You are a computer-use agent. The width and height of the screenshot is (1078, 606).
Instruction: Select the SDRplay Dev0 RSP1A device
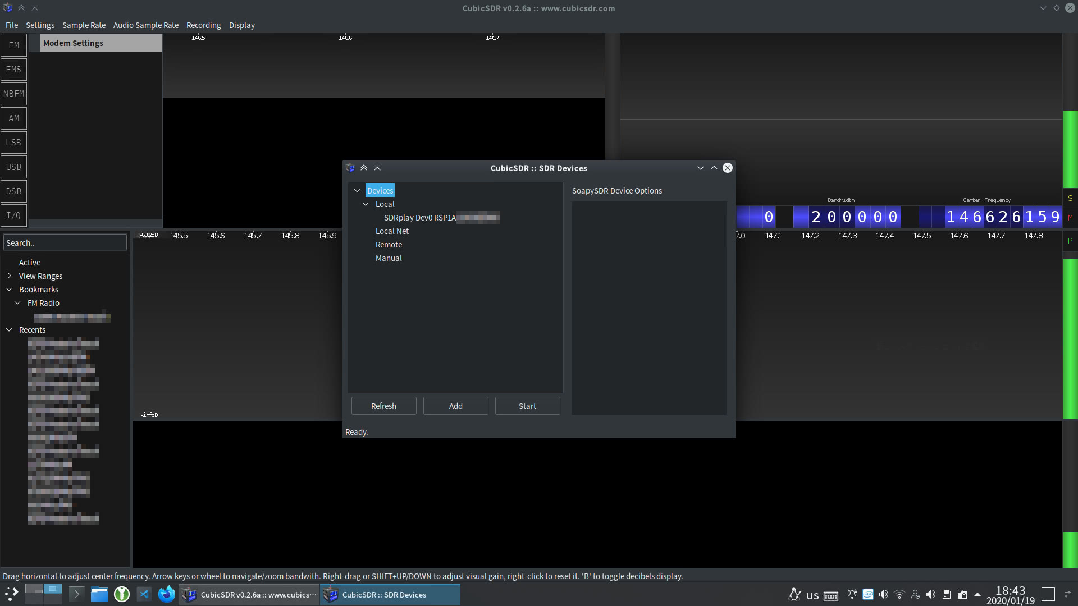click(441, 218)
